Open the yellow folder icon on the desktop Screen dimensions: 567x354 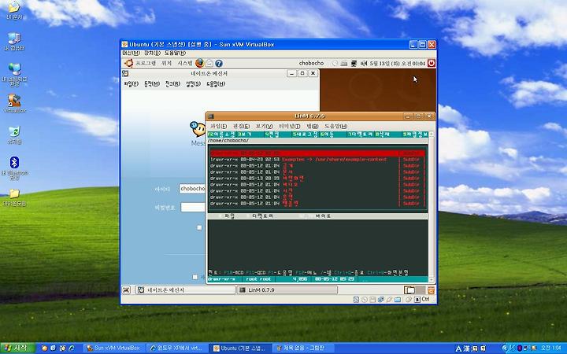pyautogui.click(x=14, y=194)
